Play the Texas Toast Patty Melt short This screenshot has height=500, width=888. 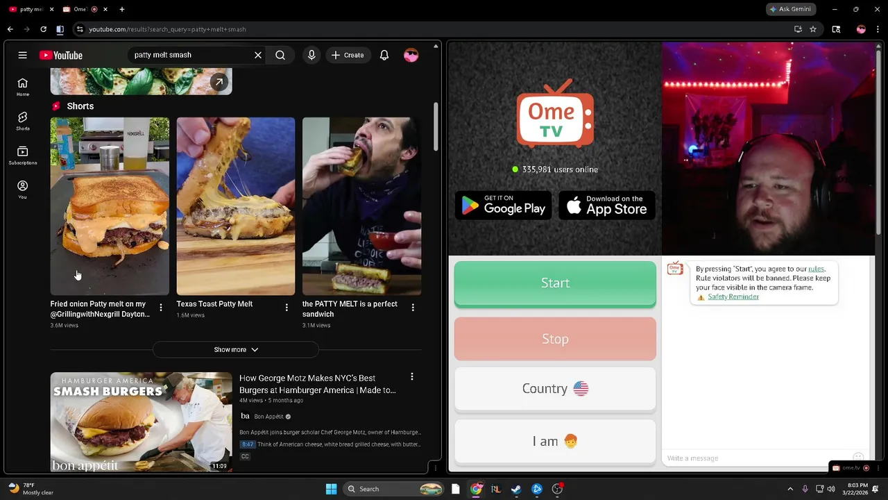click(236, 206)
